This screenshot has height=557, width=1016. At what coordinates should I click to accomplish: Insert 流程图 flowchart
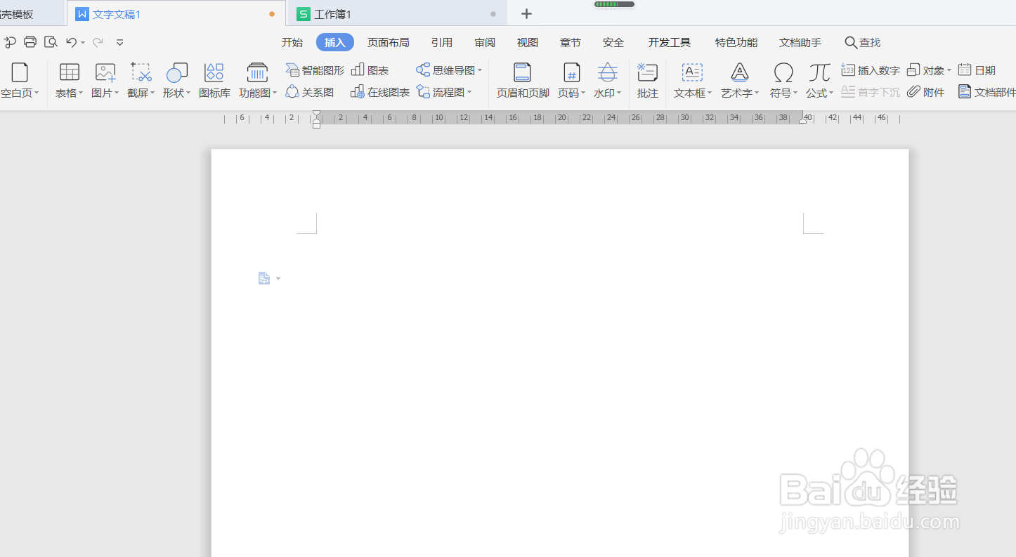pyautogui.click(x=443, y=92)
